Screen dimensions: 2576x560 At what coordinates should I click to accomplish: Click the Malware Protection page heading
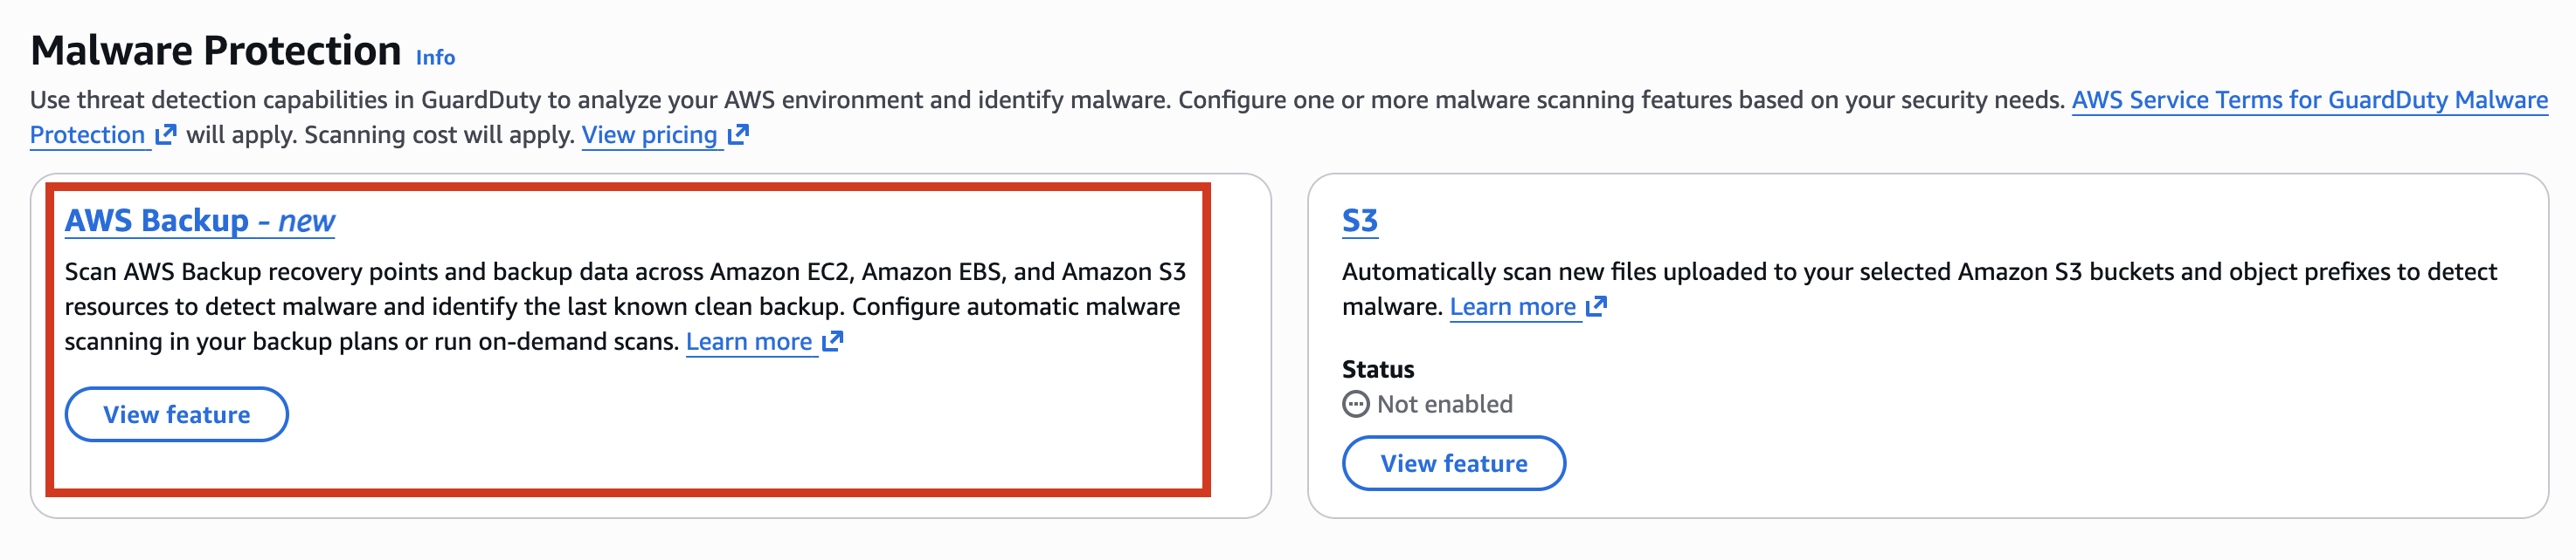tap(216, 51)
